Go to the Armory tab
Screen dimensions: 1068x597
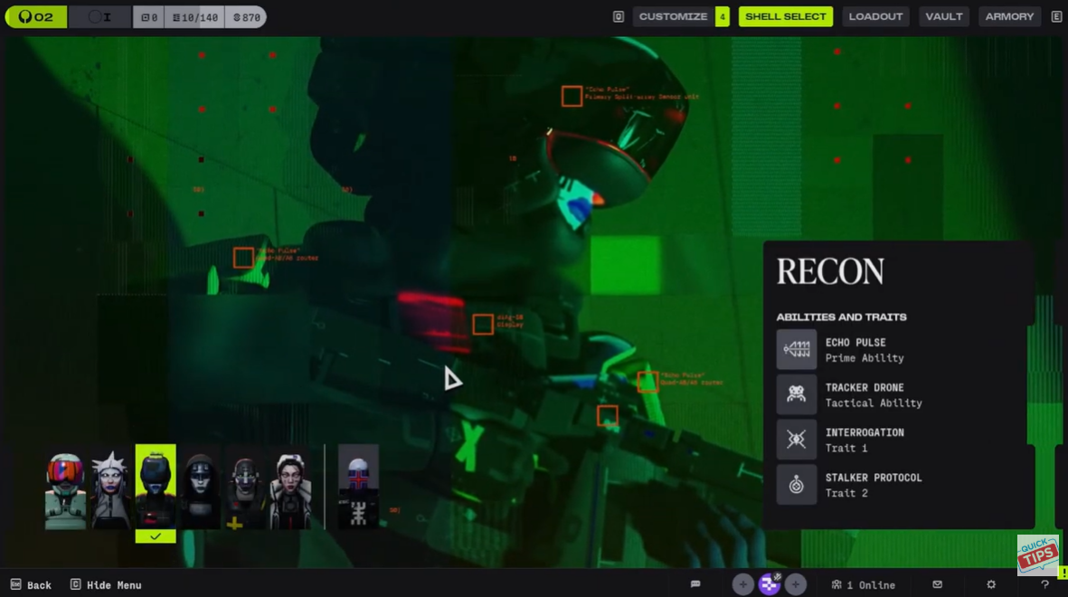[x=1009, y=16]
